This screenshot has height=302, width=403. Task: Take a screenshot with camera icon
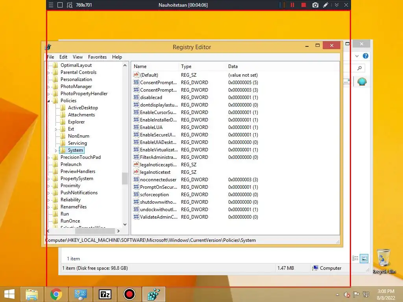(x=315, y=5)
